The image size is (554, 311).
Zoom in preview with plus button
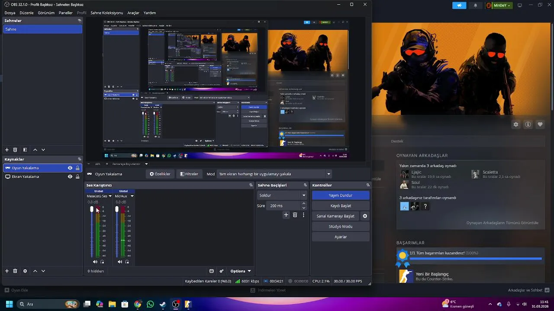click(107, 164)
